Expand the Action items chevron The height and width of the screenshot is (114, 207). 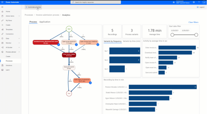(x=19, y=16)
